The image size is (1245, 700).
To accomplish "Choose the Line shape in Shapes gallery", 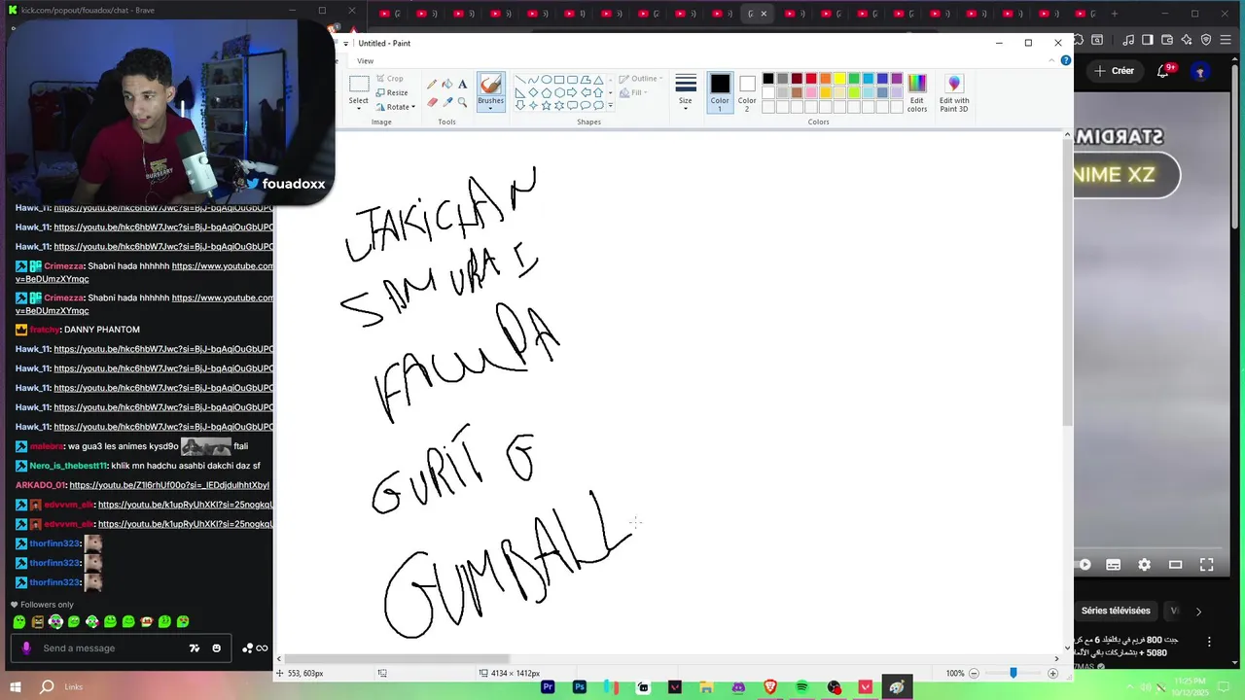I will (x=520, y=80).
